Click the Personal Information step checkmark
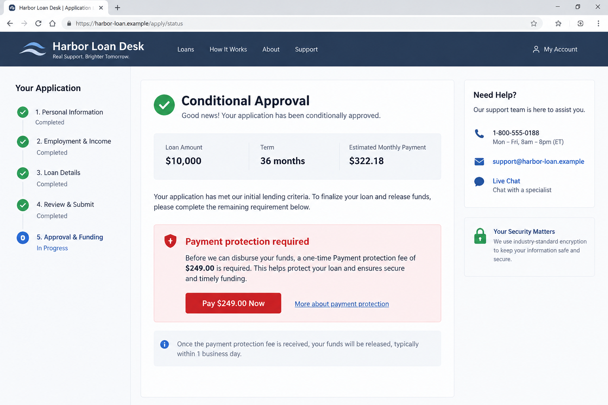 23,112
